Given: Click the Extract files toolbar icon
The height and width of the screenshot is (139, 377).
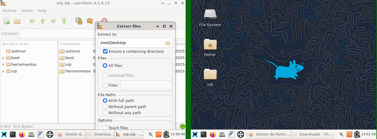Looking at the screenshot, I should [x=90, y=21].
